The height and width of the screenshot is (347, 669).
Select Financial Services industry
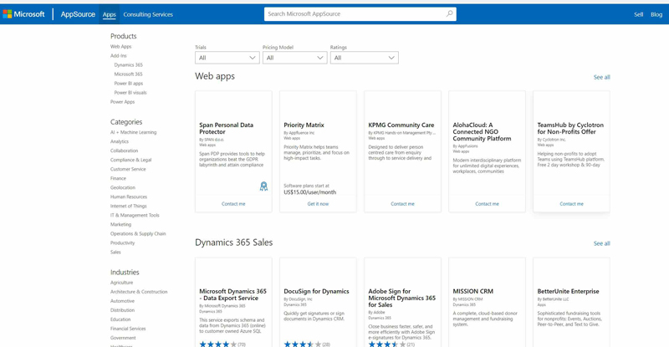(128, 329)
